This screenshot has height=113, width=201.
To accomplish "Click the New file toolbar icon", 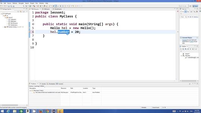I will coord(1,6).
